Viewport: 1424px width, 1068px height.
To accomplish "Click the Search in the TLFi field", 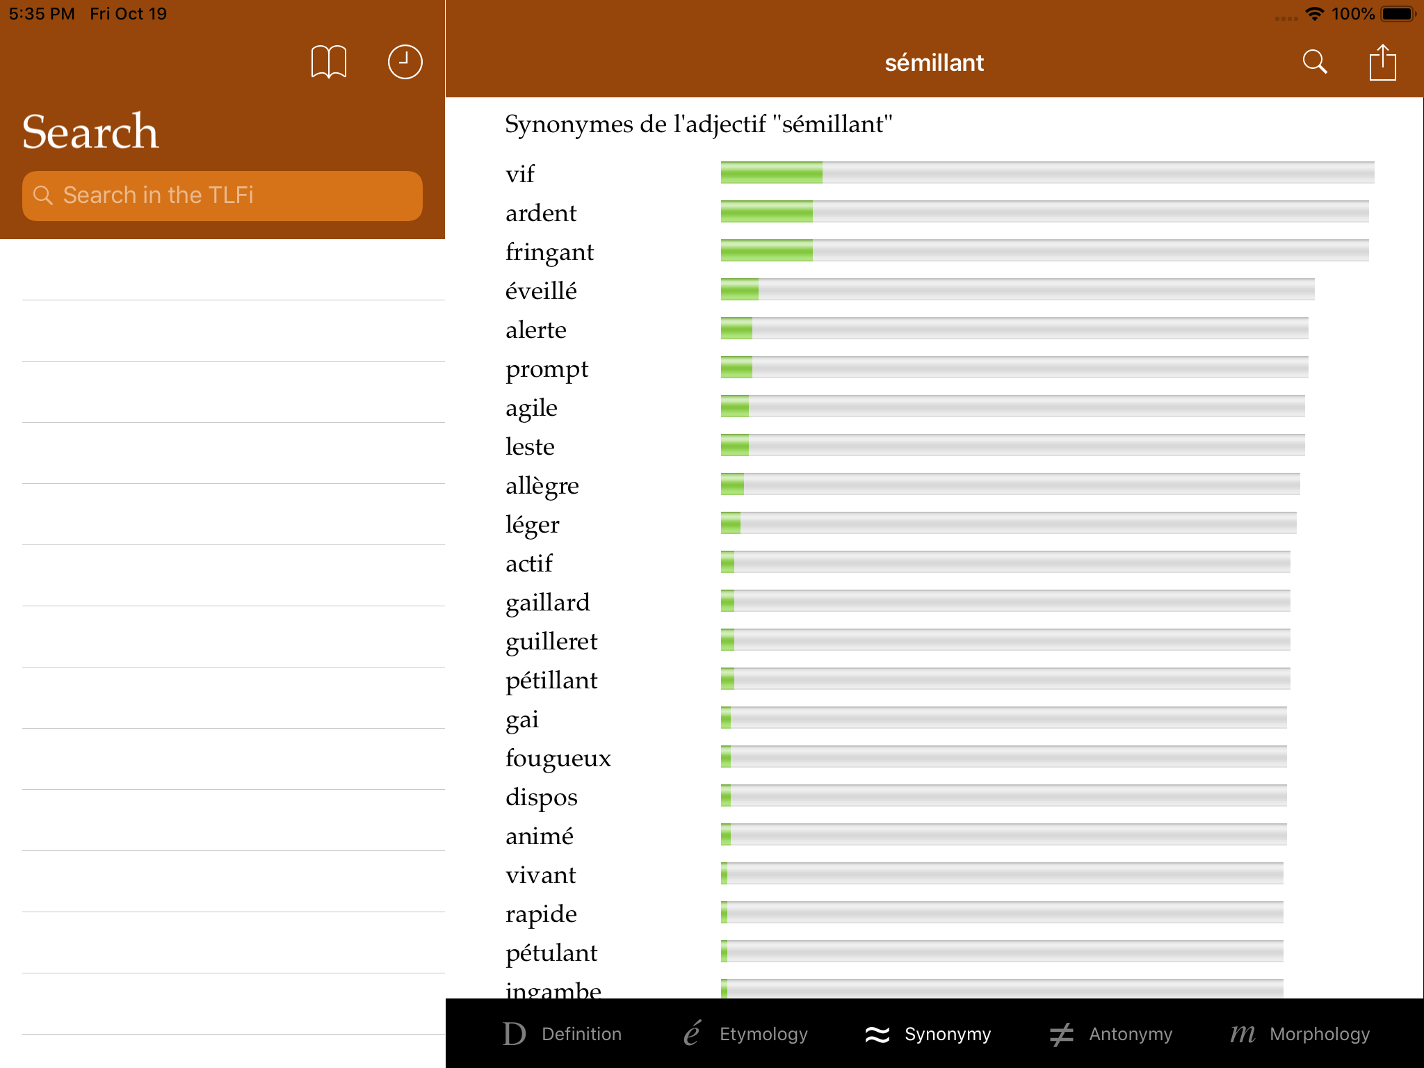I will [222, 195].
